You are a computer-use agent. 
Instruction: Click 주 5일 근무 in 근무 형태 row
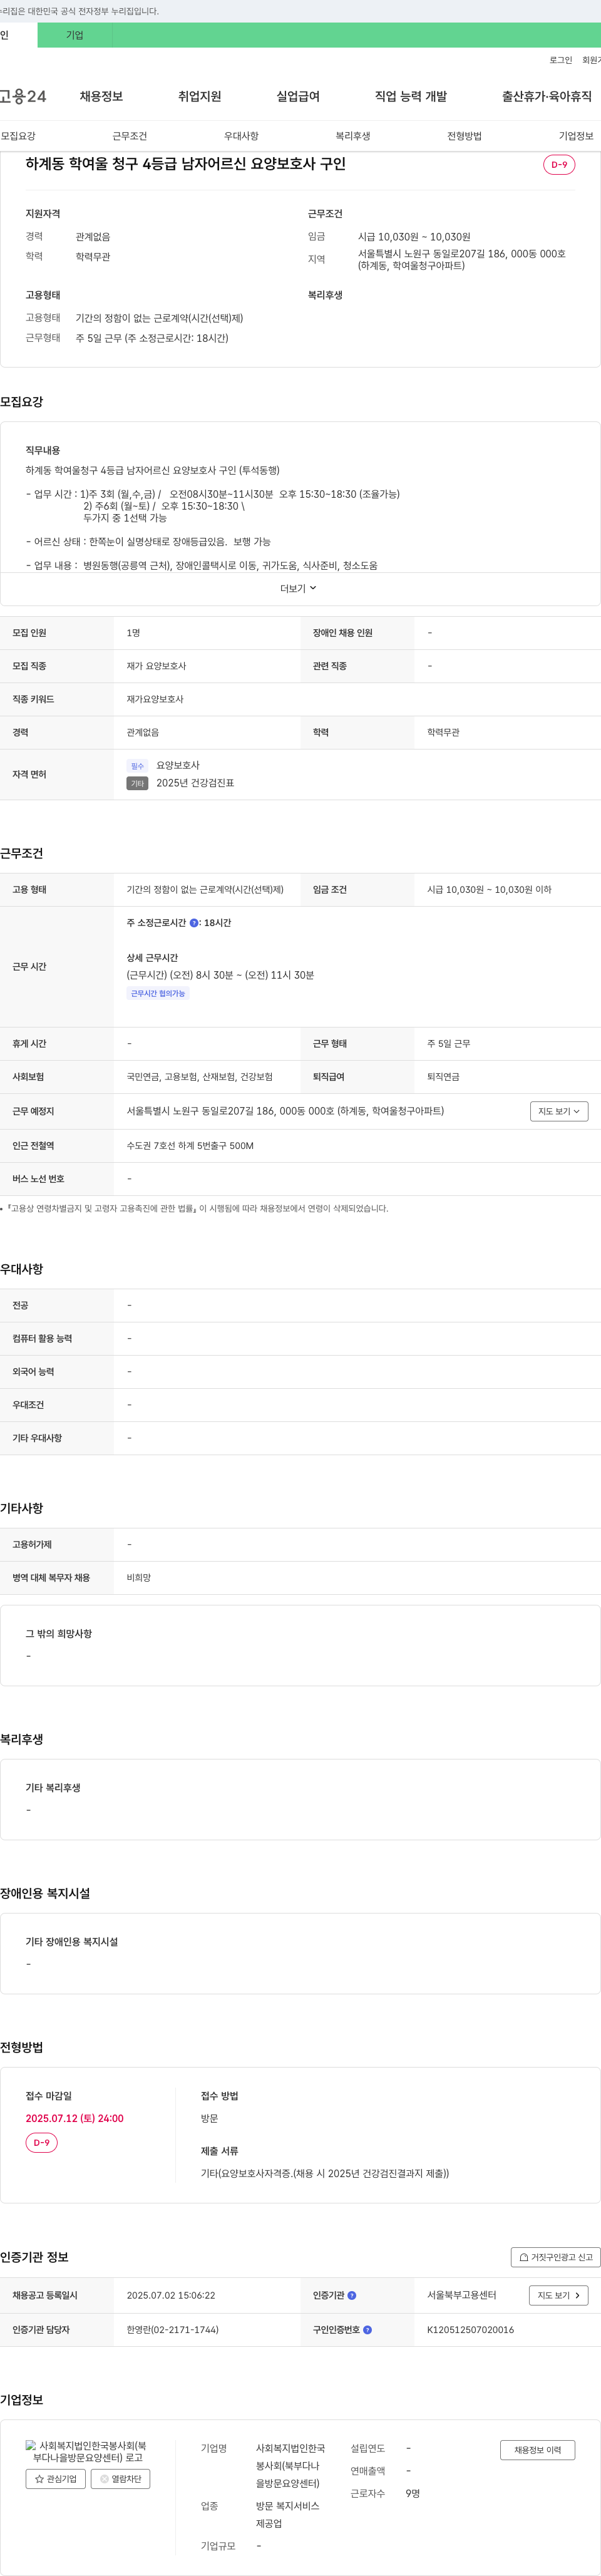(449, 1044)
